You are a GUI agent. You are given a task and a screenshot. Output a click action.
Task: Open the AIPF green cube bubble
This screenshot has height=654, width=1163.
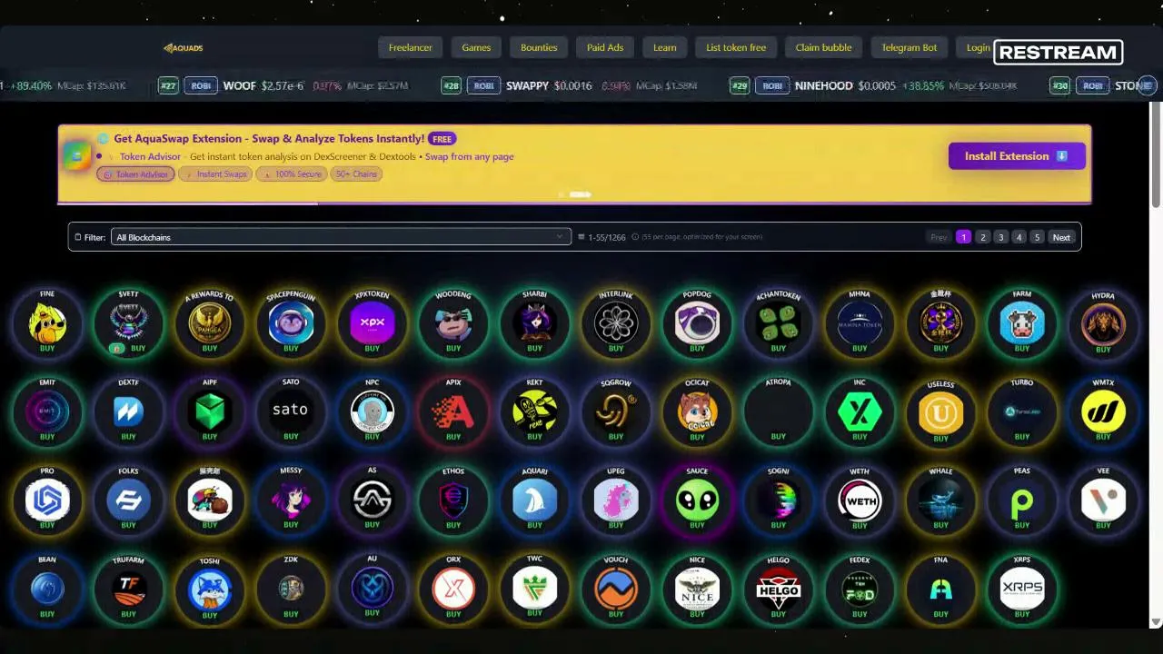point(210,411)
